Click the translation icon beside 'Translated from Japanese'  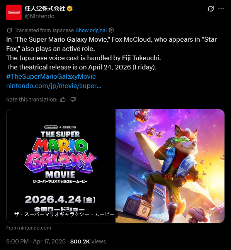pyautogui.click(x=10, y=30)
